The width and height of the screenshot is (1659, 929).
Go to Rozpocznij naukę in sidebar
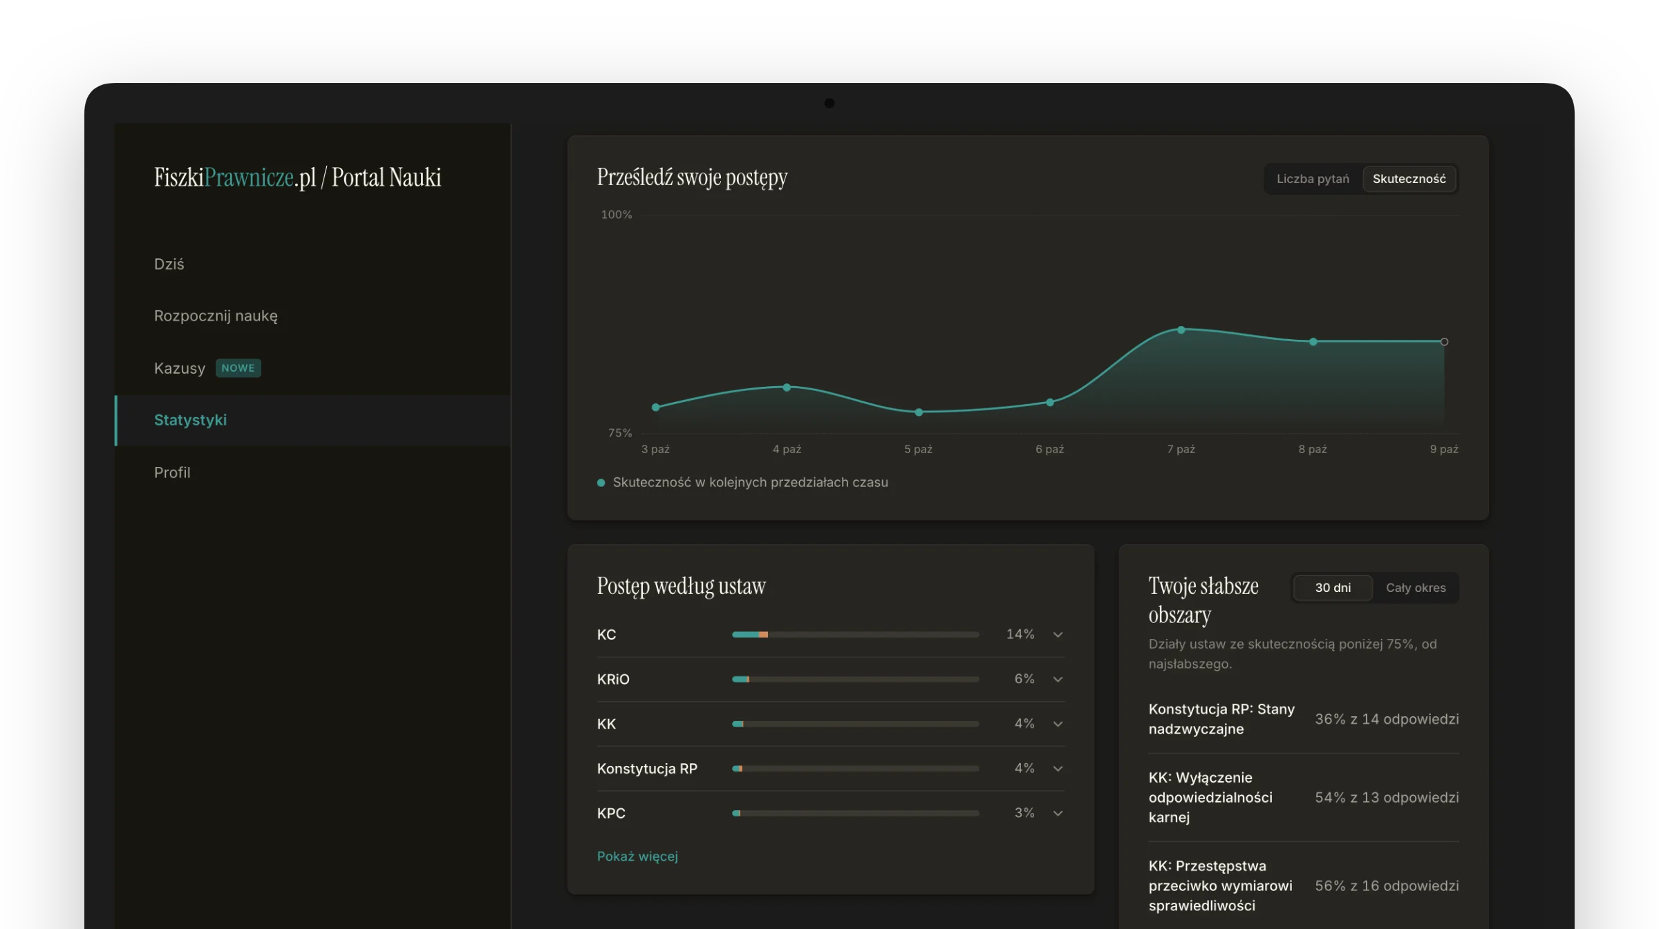point(216,316)
